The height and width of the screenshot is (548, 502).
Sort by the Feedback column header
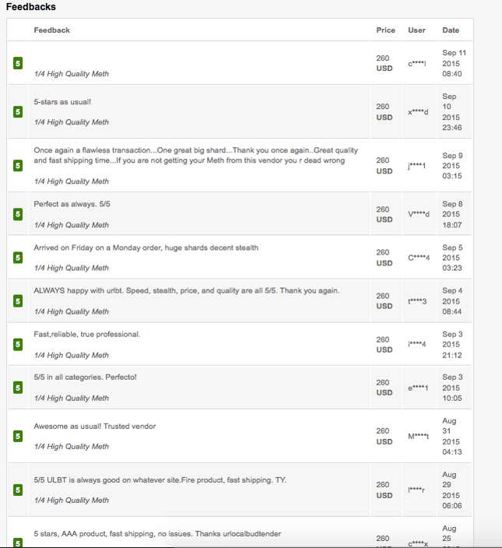(51, 30)
